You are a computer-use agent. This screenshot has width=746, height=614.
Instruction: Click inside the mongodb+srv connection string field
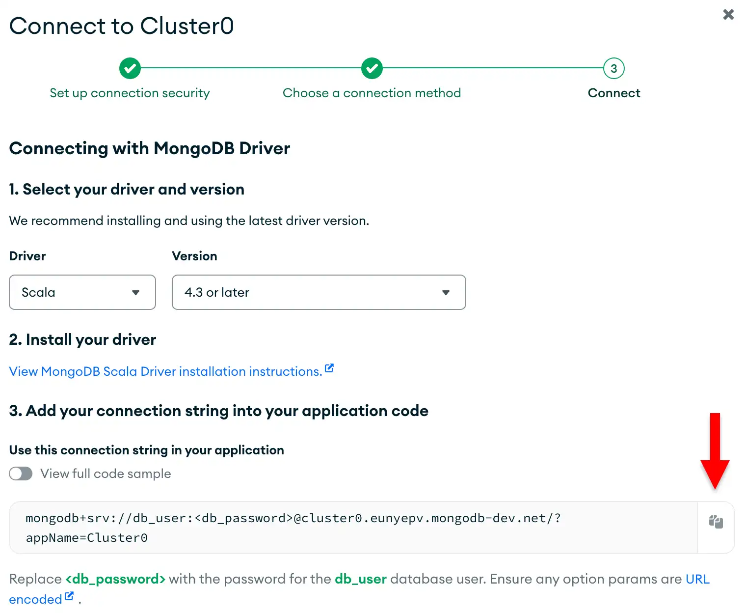[x=294, y=528]
